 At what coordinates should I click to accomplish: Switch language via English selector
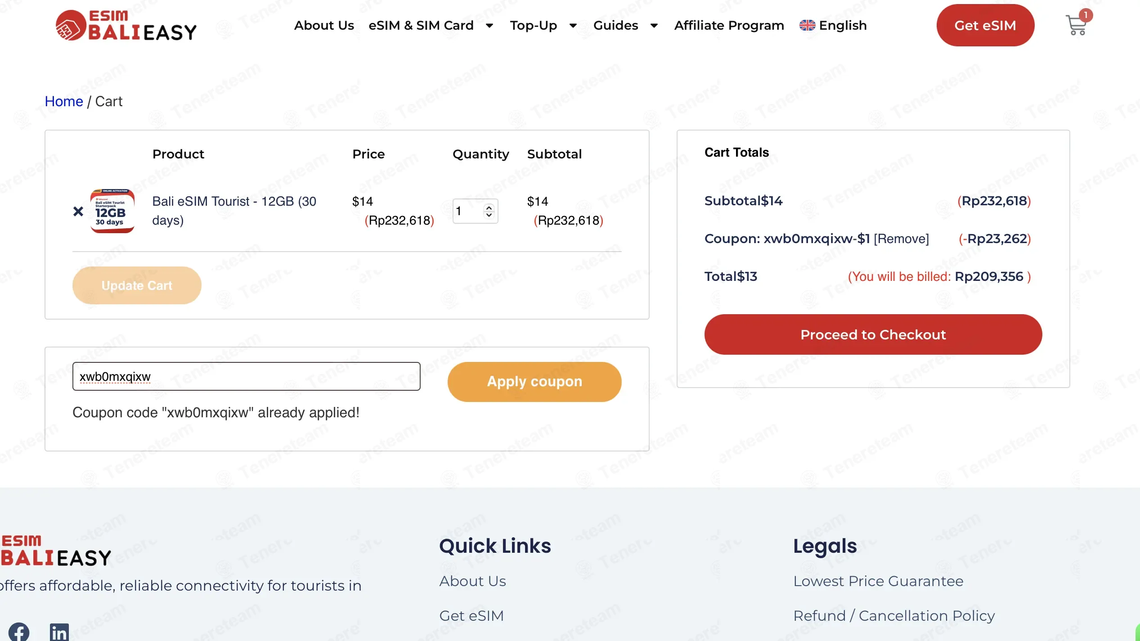tap(843, 26)
